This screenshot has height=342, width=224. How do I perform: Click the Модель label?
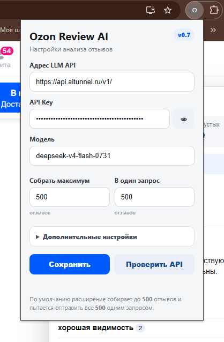point(42,139)
